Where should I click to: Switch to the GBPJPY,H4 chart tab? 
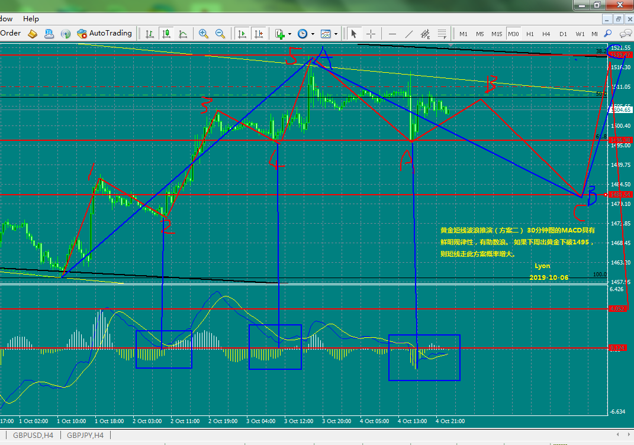85,436
